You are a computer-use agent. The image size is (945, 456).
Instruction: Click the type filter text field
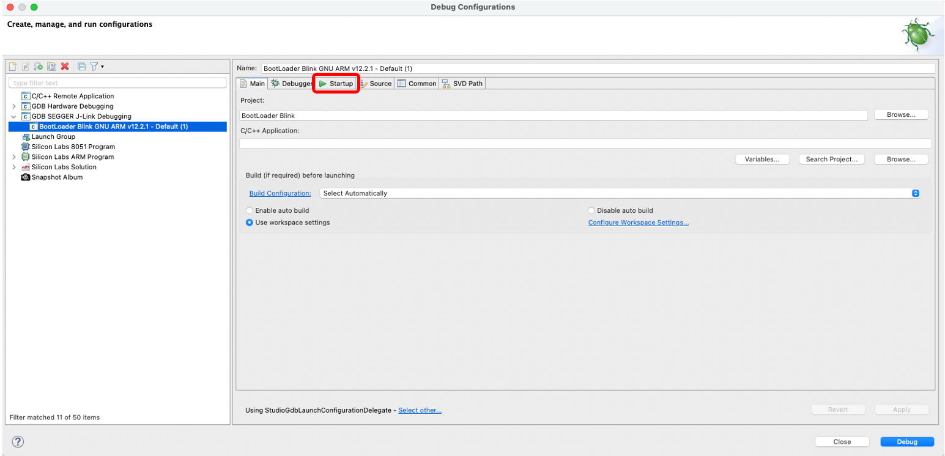point(117,83)
